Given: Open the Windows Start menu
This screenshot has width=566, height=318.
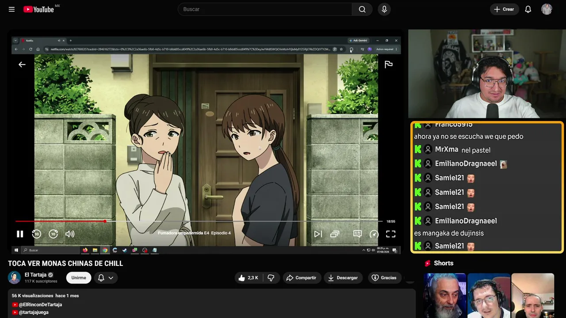Looking at the screenshot, I should tap(16, 250).
